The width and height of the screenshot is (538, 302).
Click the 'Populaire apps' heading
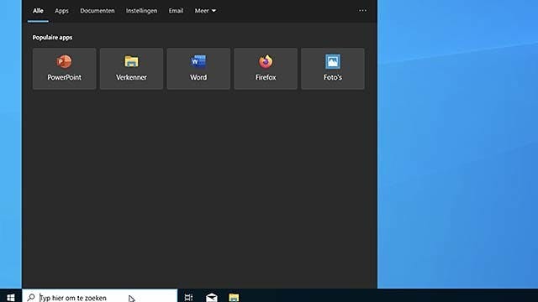pyautogui.click(x=52, y=37)
